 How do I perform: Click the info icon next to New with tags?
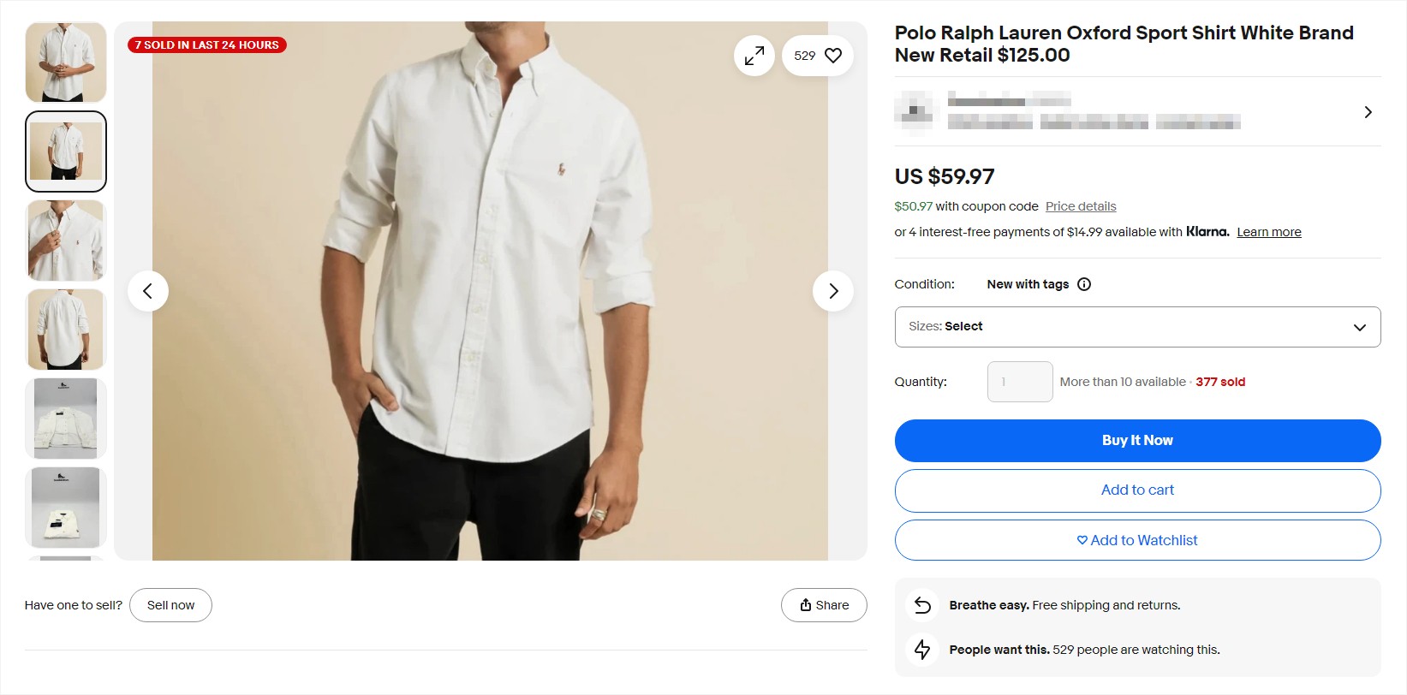coord(1084,283)
